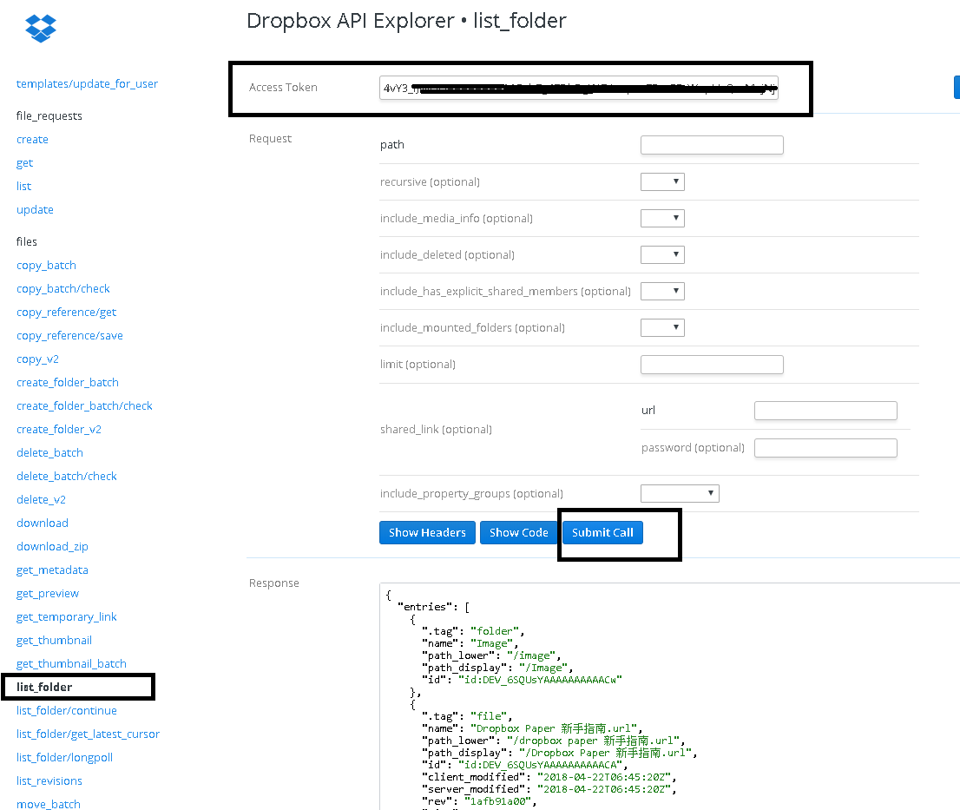Open delete_batch/check endpoint link
Screen dimensions: 960x810
[67, 477]
